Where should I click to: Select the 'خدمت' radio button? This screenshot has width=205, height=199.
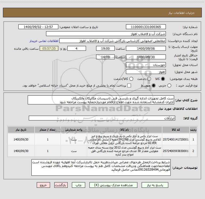tap(149, 79)
